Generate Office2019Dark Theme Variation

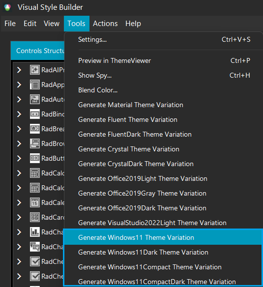pyautogui.click(x=164, y=208)
